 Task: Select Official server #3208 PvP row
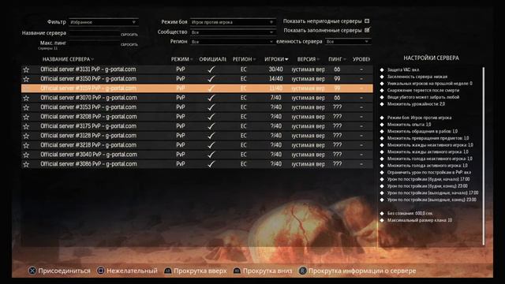197,117
